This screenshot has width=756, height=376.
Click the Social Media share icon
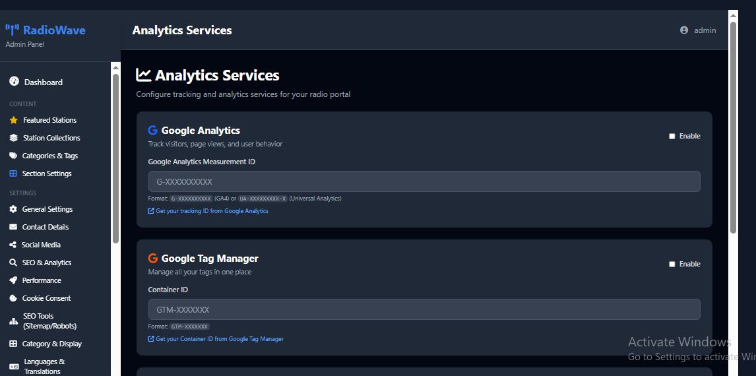[13, 245]
